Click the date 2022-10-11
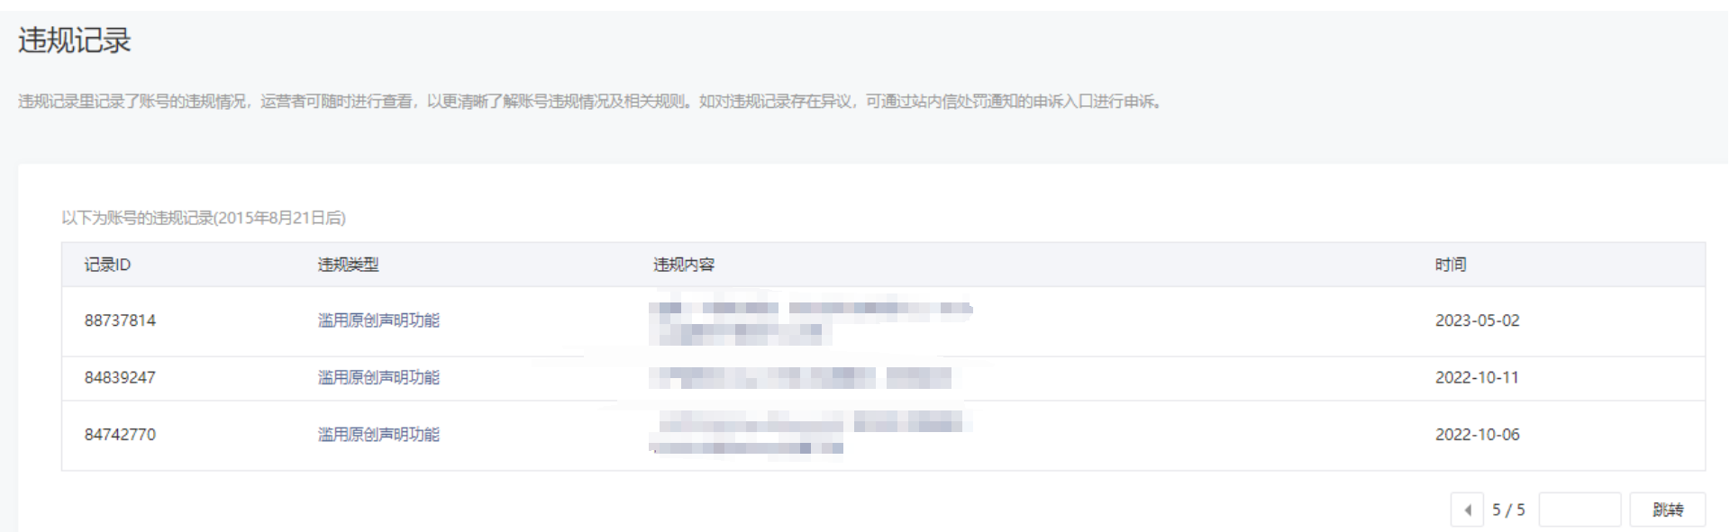 click(1477, 377)
